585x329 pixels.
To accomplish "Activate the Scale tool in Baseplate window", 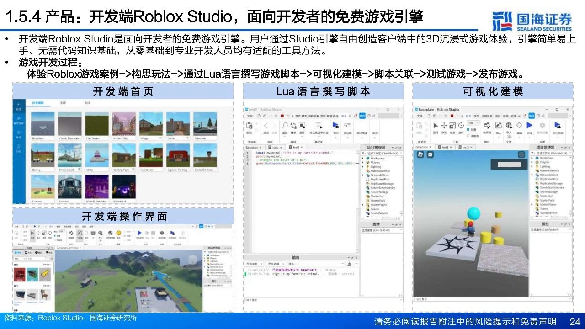I will click(452, 125).
